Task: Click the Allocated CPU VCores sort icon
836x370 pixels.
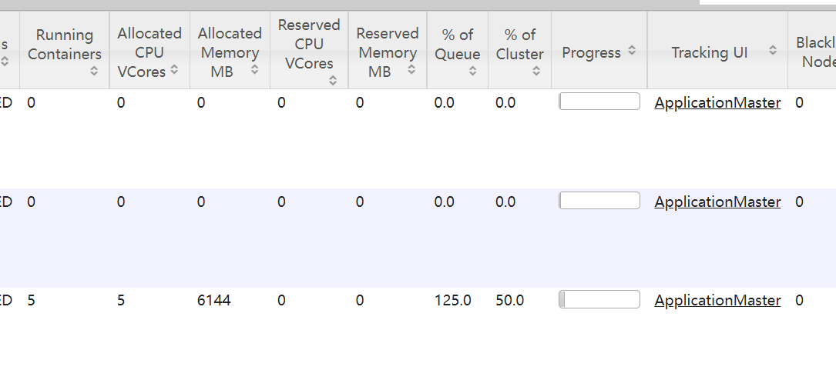Action: [174, 70]
